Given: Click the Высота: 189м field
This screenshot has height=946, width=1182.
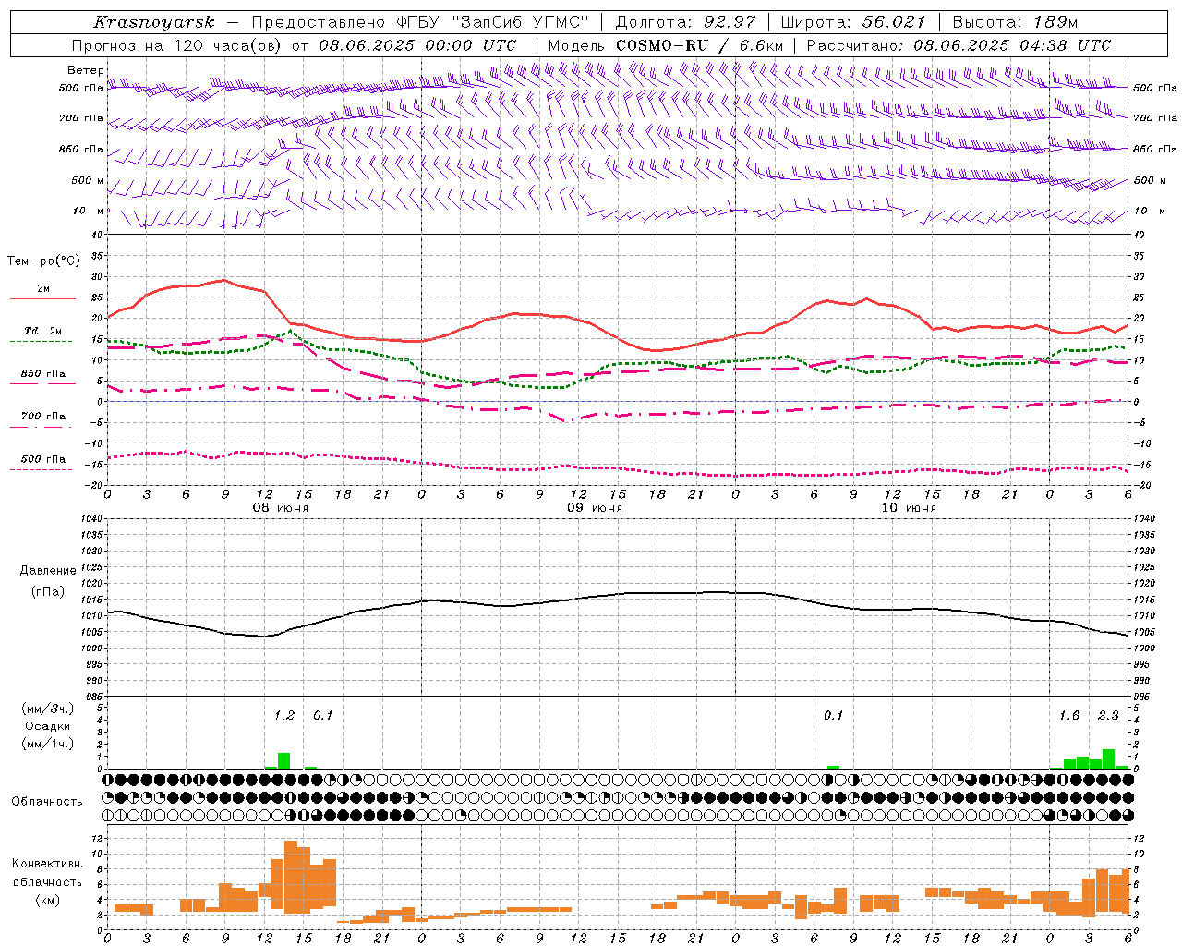Looking at the screenshot, I should pyautogui.click(x=1014, y=22).
